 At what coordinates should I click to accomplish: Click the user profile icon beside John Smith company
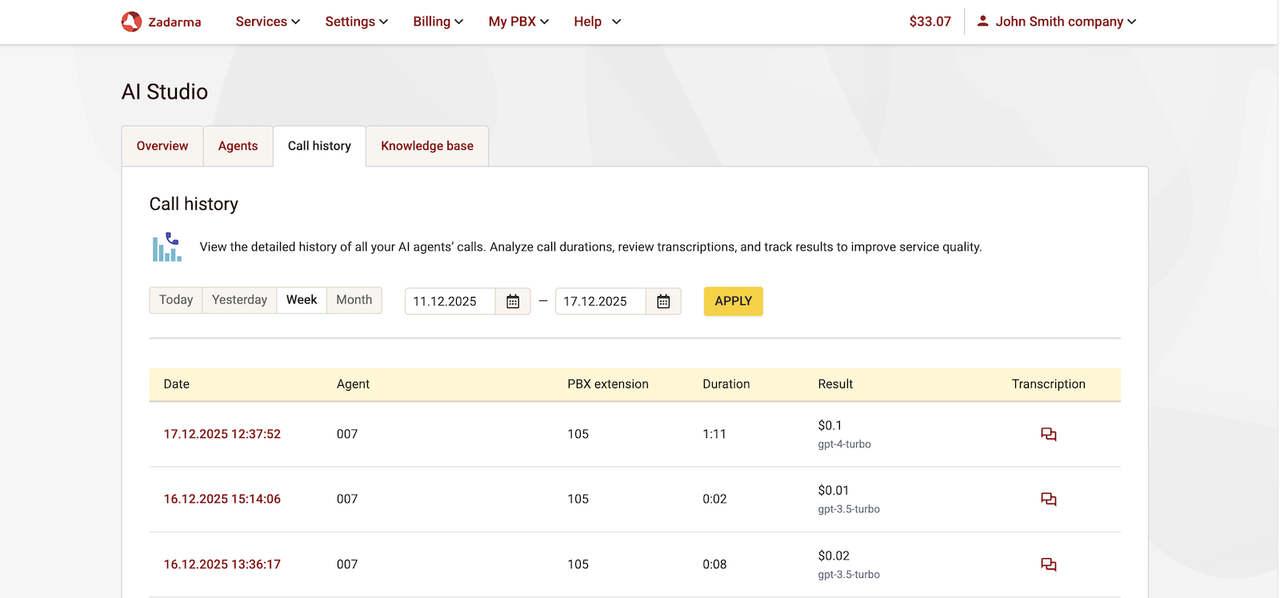[982, 21]
